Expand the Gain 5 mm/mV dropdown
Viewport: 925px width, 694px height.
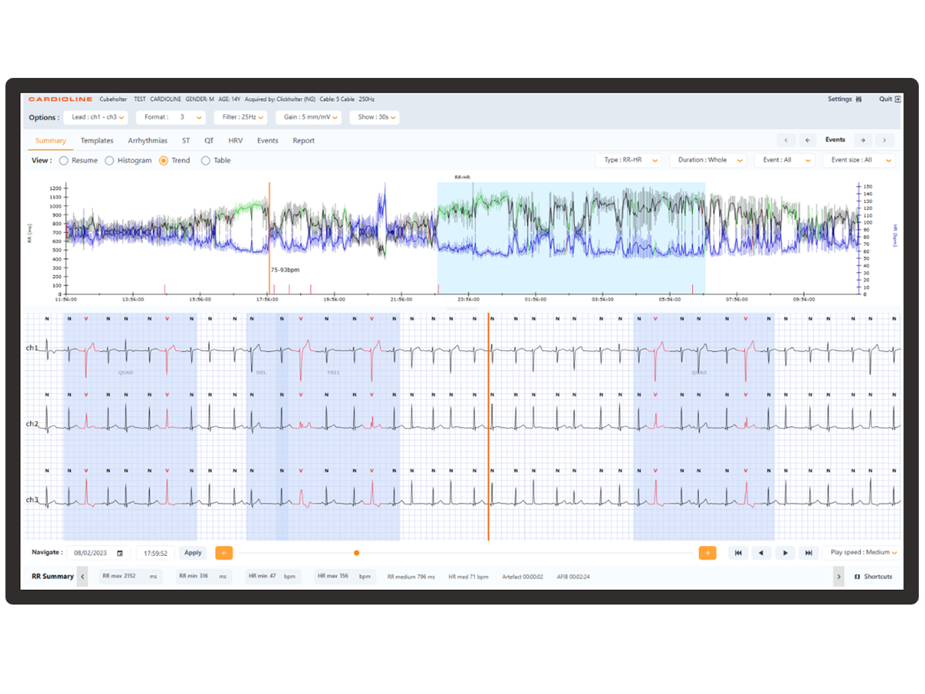tap(308, 117)
